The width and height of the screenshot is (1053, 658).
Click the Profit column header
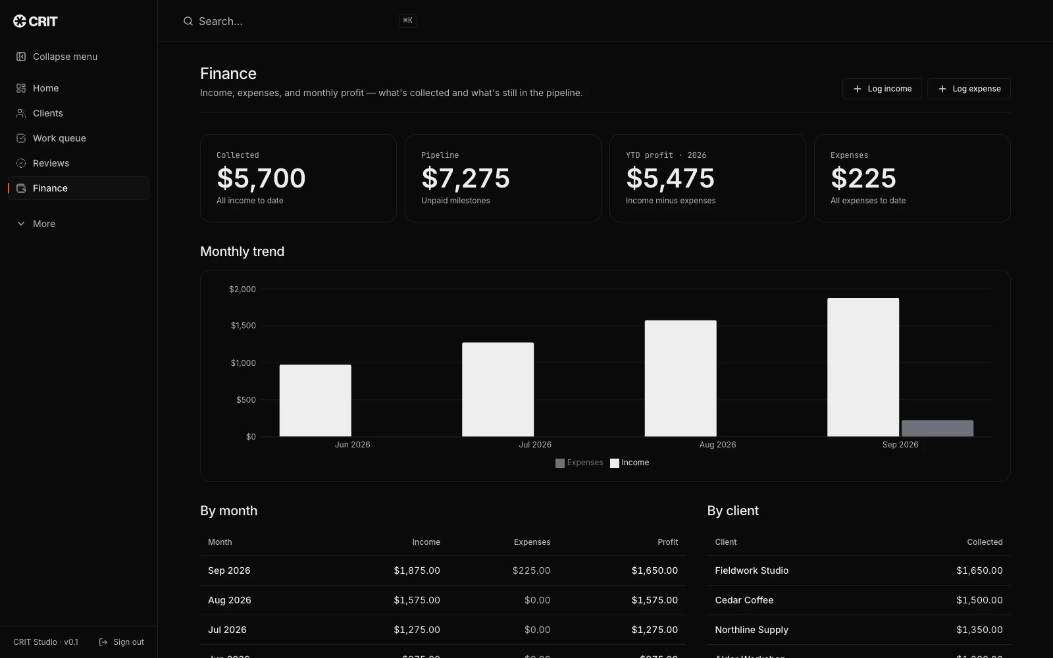pyautogui.click(x=667, y=542)
